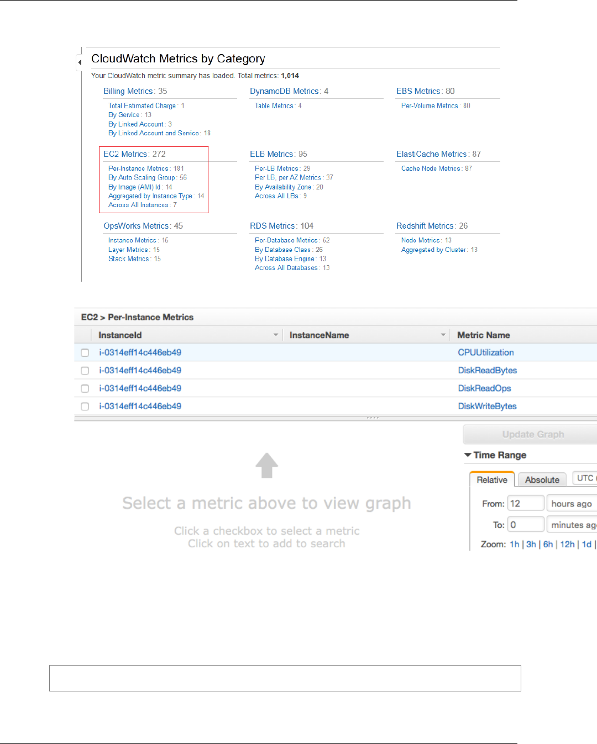Open By Auto Scaling Group metrics

(x=142, y=177)
